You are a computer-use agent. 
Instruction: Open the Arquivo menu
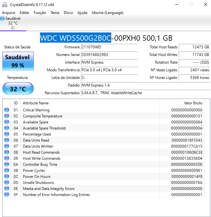click(x=9, y=13)
